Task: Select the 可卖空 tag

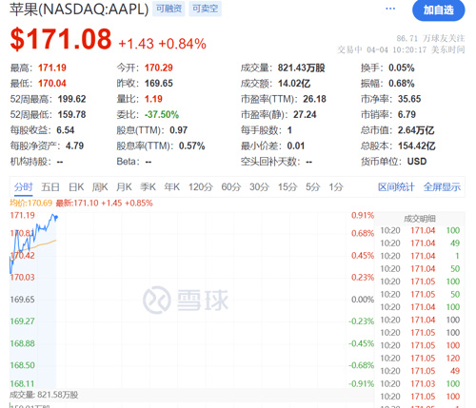Action: pos(206,9)
